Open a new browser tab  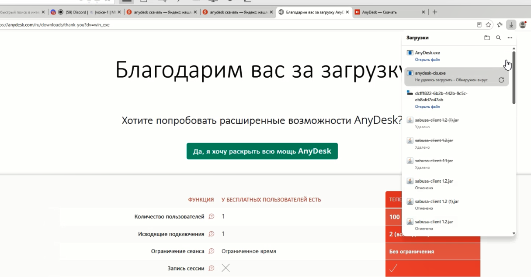click(434, 12)
